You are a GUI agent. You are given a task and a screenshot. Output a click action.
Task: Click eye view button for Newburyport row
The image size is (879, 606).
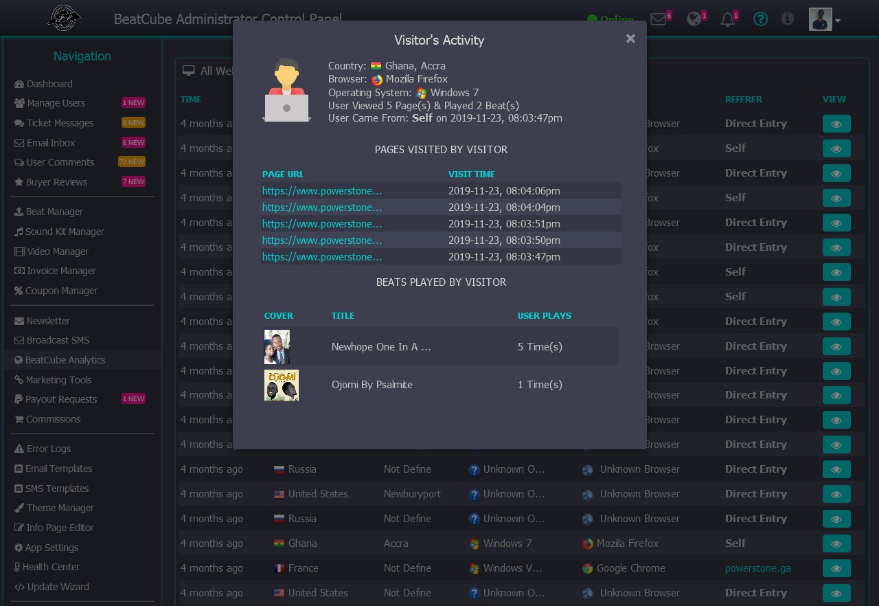836,494
